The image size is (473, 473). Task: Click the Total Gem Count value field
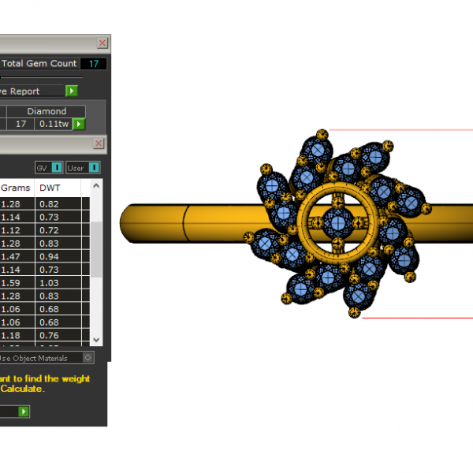pos(93,63)
